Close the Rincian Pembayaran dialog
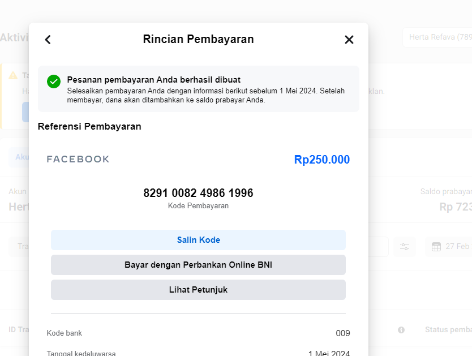The width and height of the screenshot is (472, 356). pos(349,40)
